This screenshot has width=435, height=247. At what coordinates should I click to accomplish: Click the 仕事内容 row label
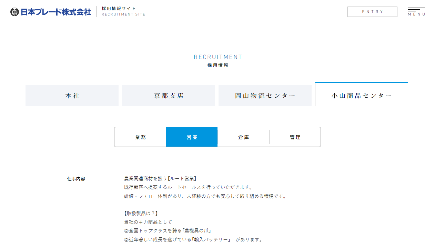click(x=76, y=179)
